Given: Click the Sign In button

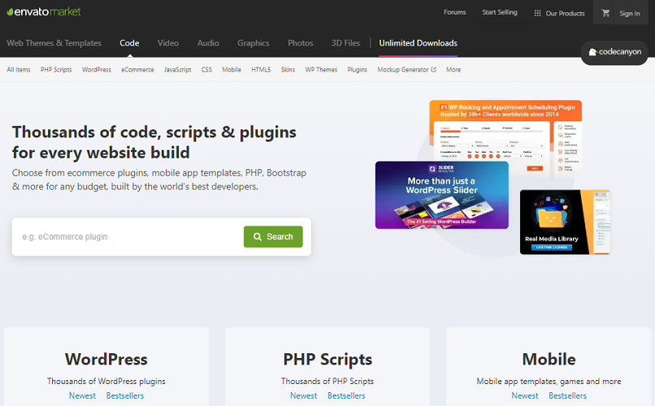Looking at the screenshot, I should pos(630,13).
